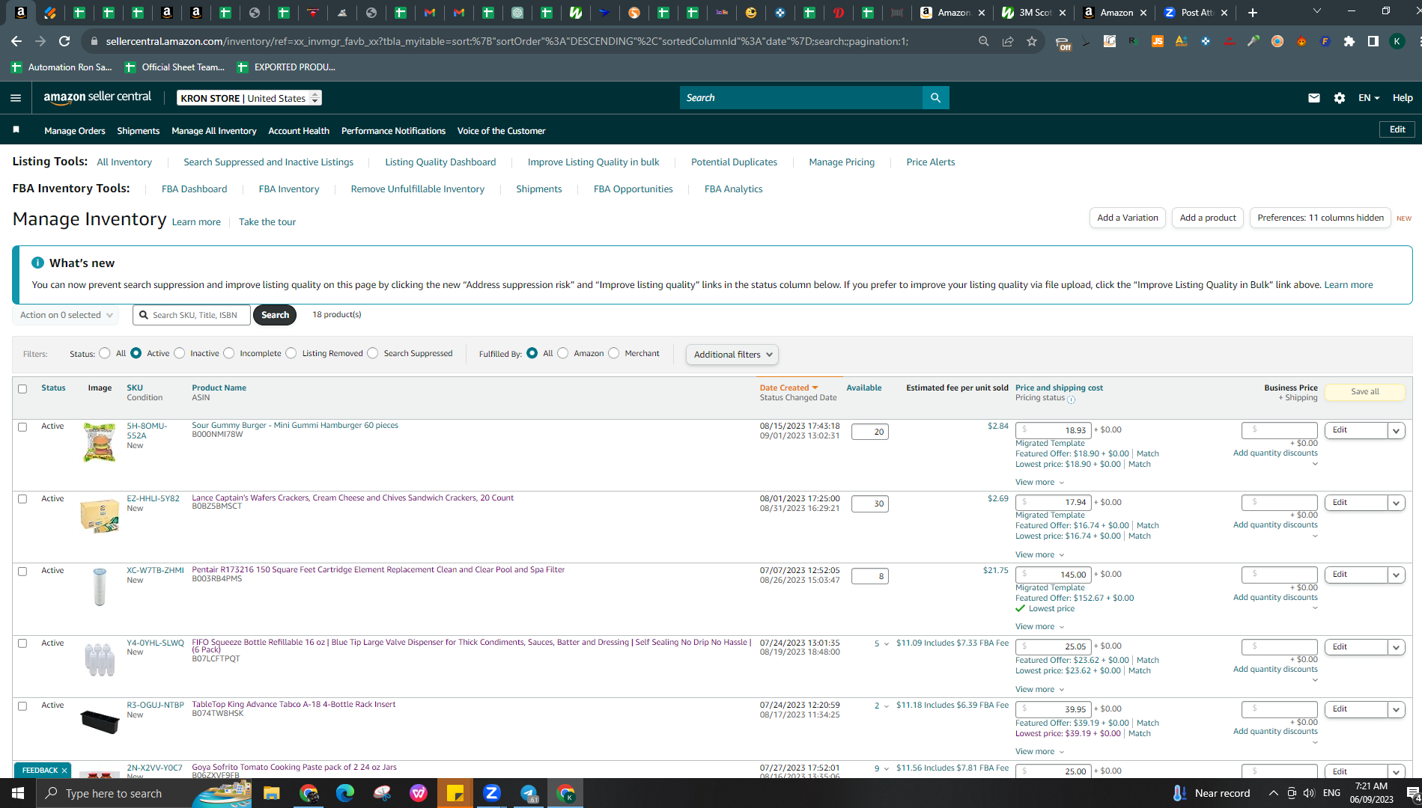Viewport: 1422px width, 808px height.
Task: Click the browser back arrow
Action: [x=16, y=41]
